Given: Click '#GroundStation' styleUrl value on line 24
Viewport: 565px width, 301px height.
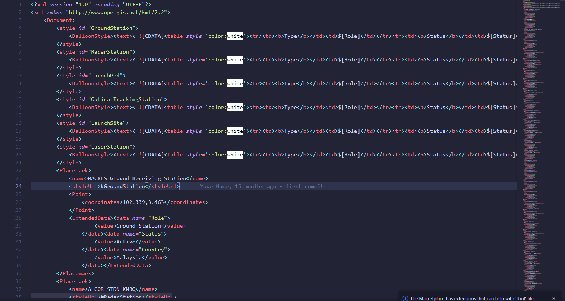Looking at the screenshot, I should [x=123, y=186].
